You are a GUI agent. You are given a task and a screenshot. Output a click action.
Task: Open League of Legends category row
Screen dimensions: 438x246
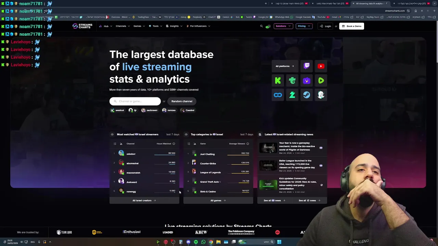click(218, 173)
